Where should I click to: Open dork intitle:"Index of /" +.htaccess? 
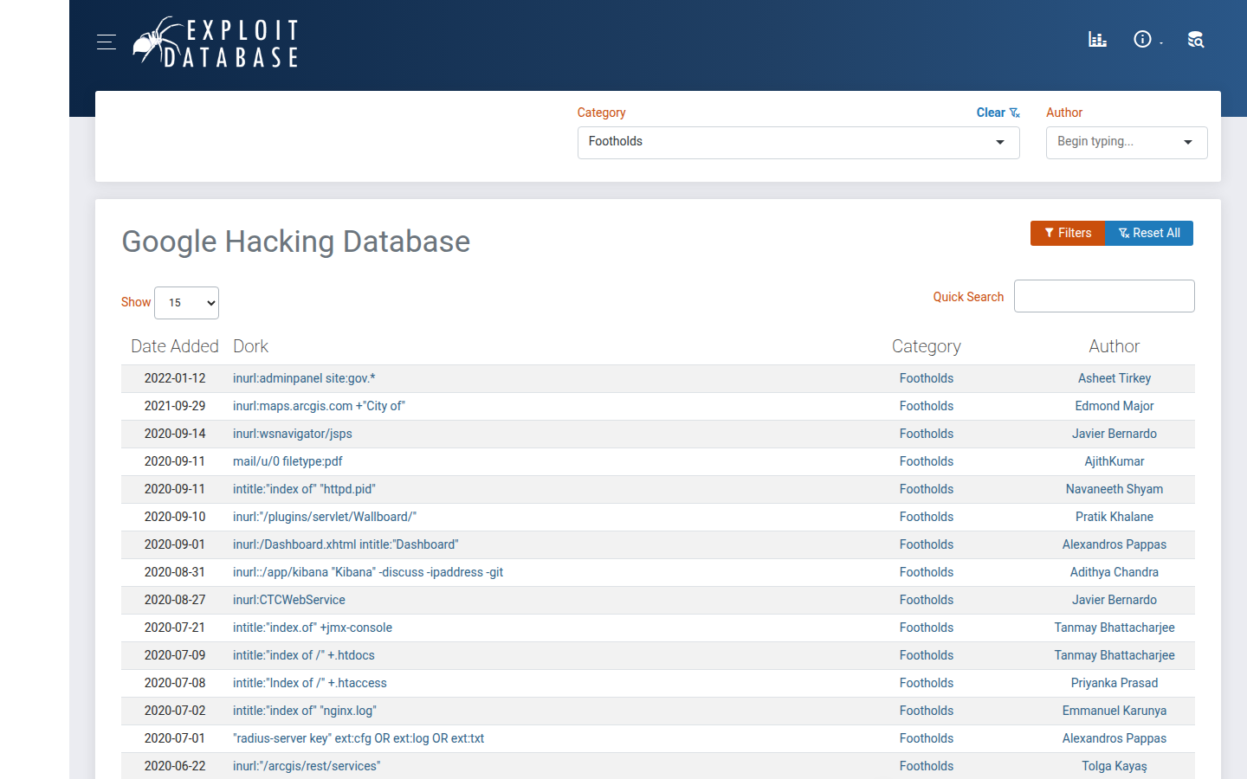[310, 683]
